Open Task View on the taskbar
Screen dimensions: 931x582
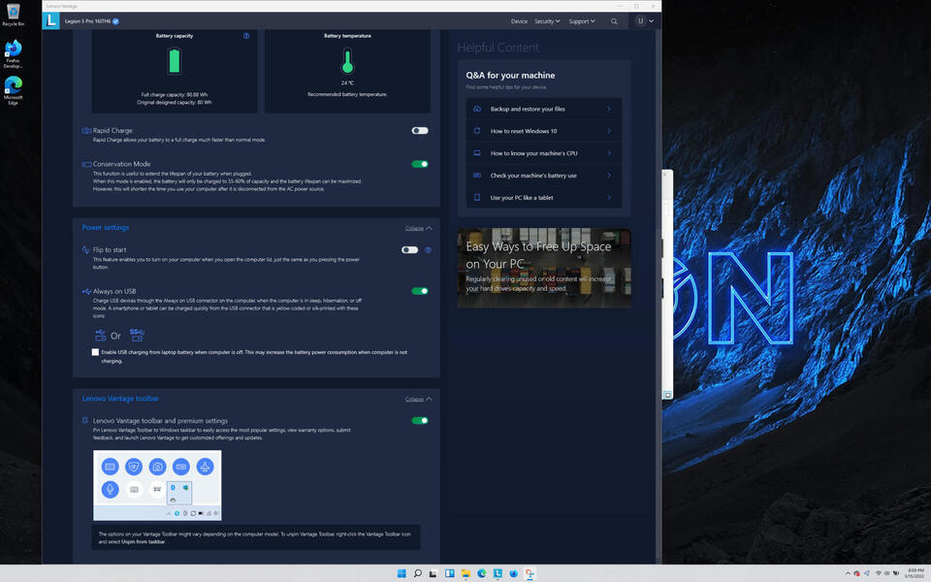[x=433, y=573]
